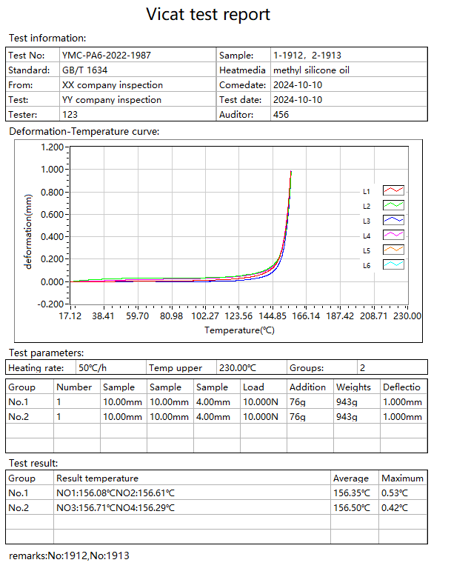
Task: Select the Weights column header
Action: pyautogui.click(x=353, y=387)
